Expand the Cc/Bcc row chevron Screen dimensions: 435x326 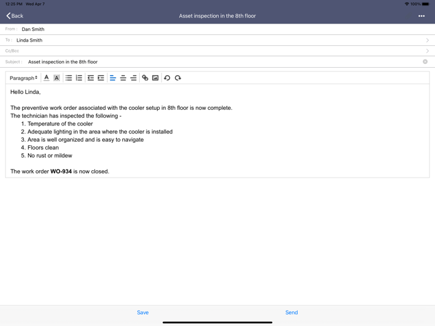pyautogui.click(x=428, y=51)
